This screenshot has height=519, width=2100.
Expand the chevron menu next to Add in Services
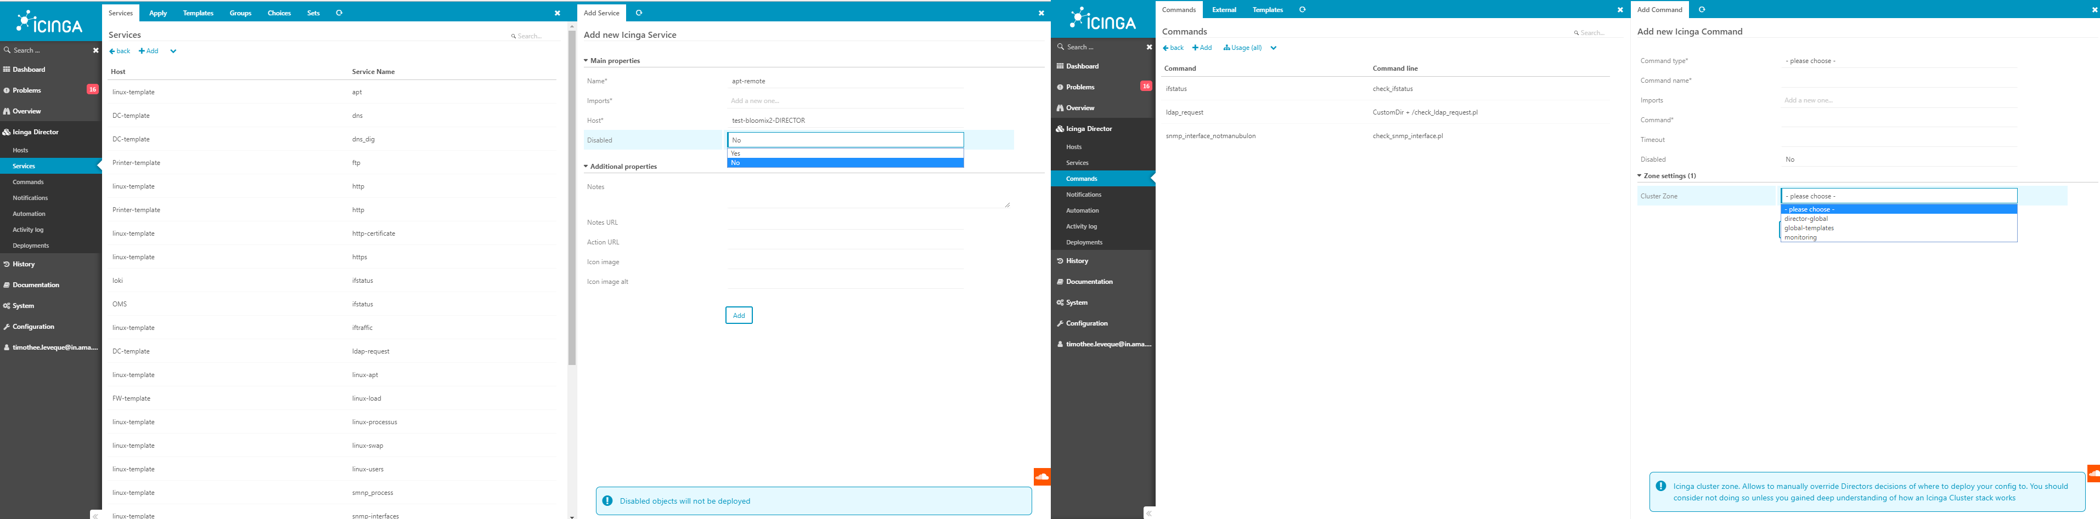click(x=173, y=52)
